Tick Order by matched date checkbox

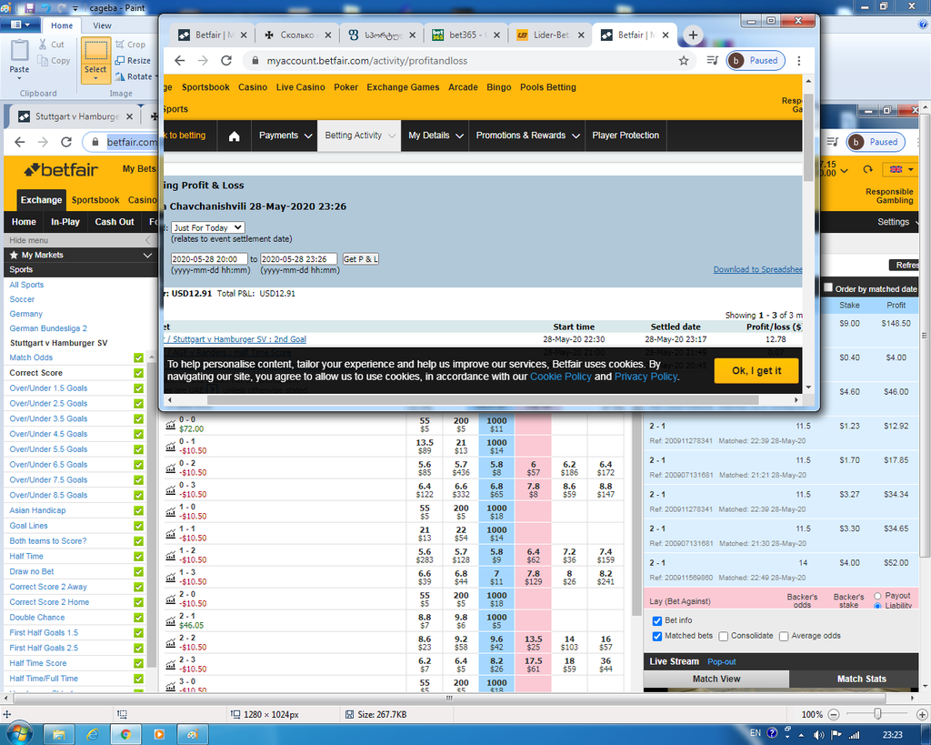click(827, 287)
